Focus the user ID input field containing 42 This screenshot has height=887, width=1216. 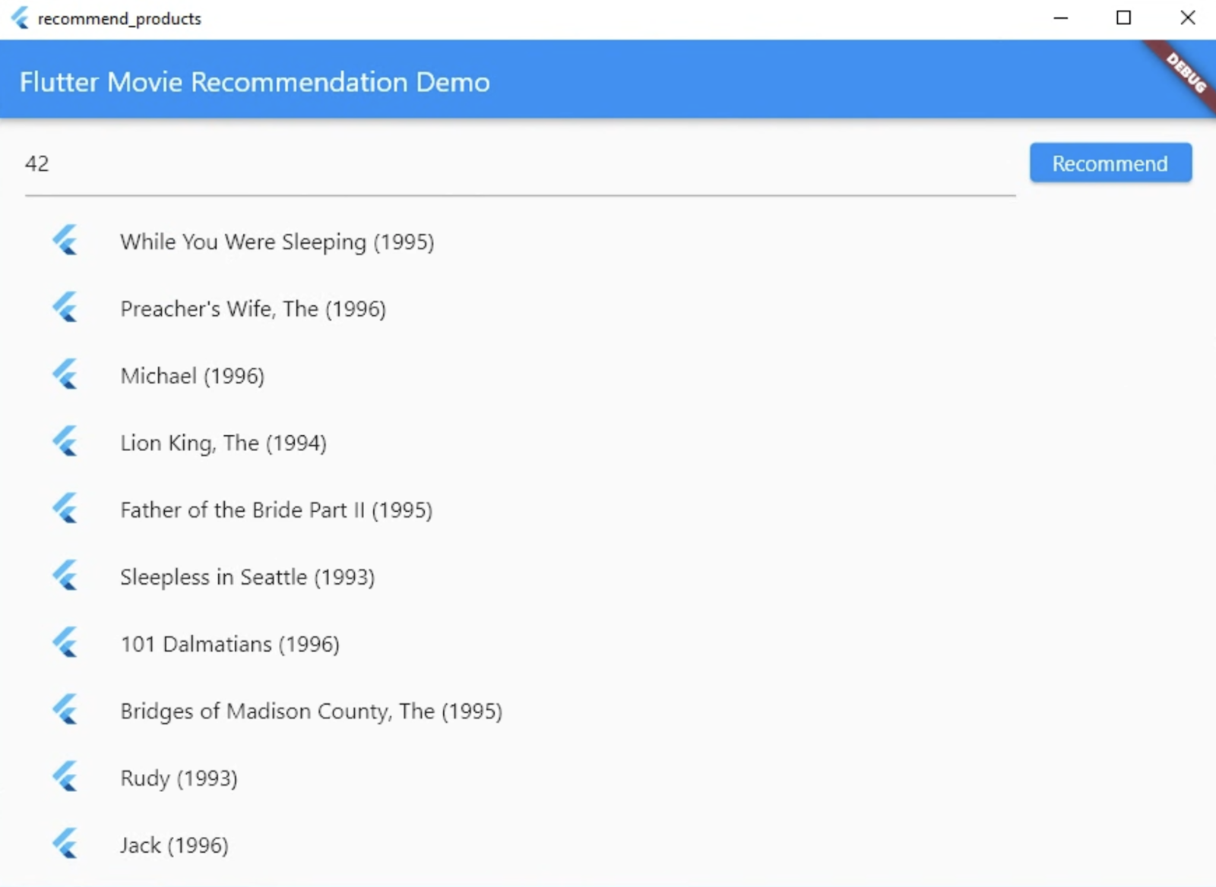(519, 164)
